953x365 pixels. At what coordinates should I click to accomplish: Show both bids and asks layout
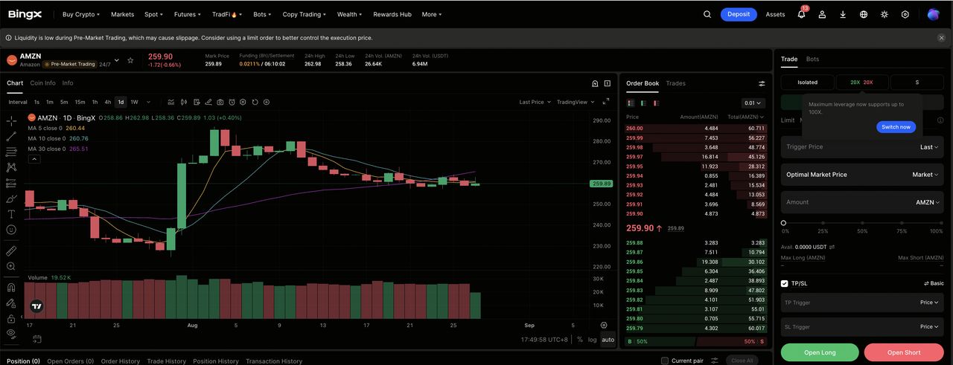click(x=631, y=103)
